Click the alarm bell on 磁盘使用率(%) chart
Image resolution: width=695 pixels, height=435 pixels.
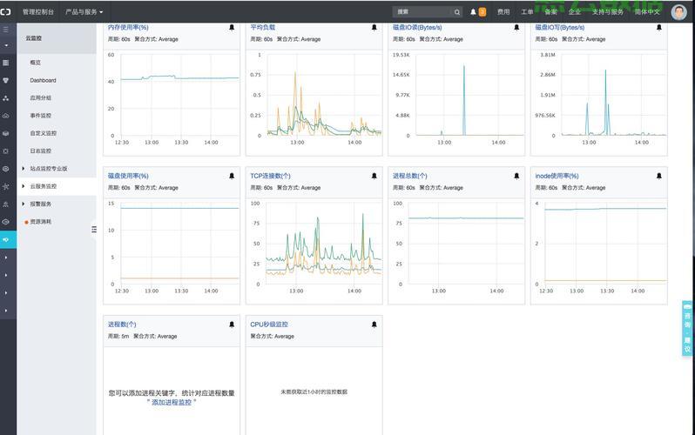pos(232,176)
